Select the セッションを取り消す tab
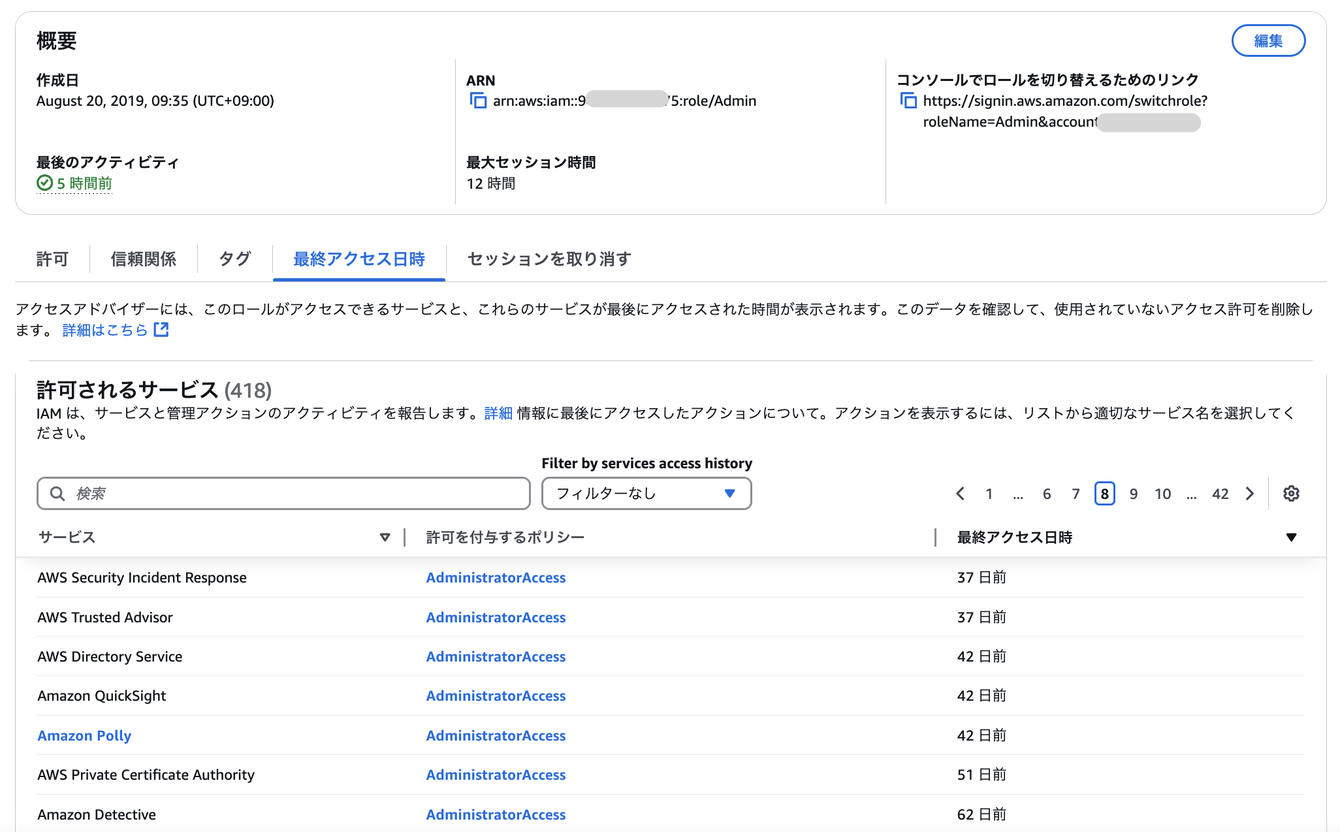 pos(549,259)
